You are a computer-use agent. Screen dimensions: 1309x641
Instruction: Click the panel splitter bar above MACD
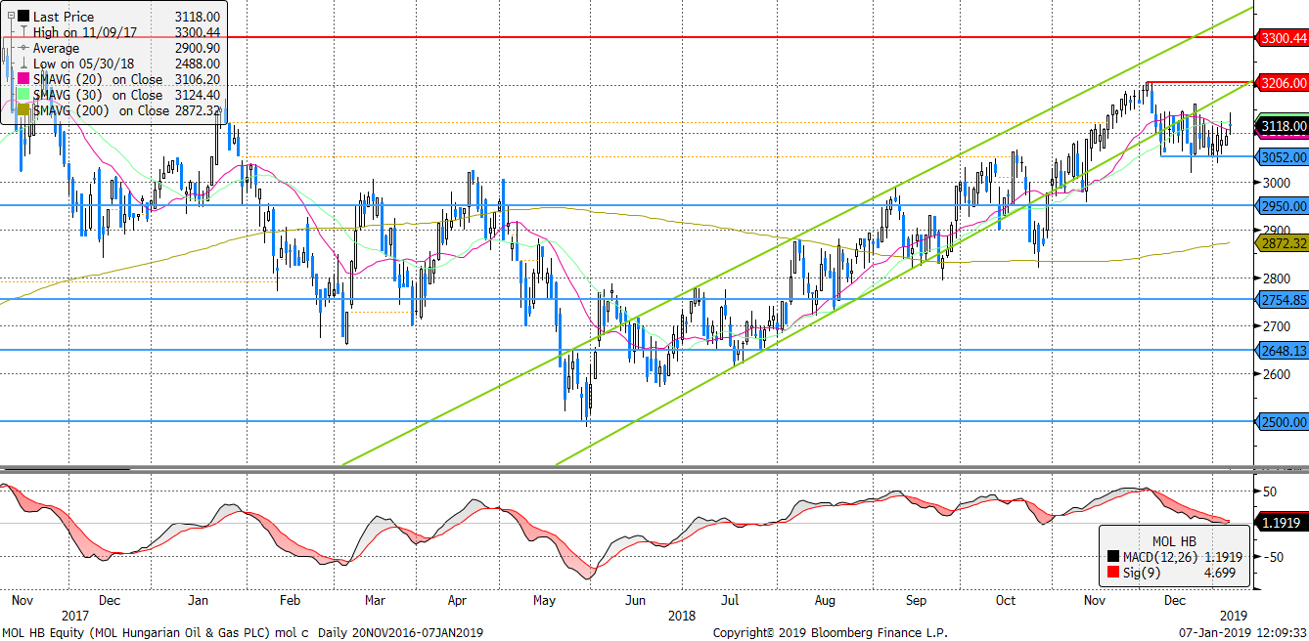[626, 470]
